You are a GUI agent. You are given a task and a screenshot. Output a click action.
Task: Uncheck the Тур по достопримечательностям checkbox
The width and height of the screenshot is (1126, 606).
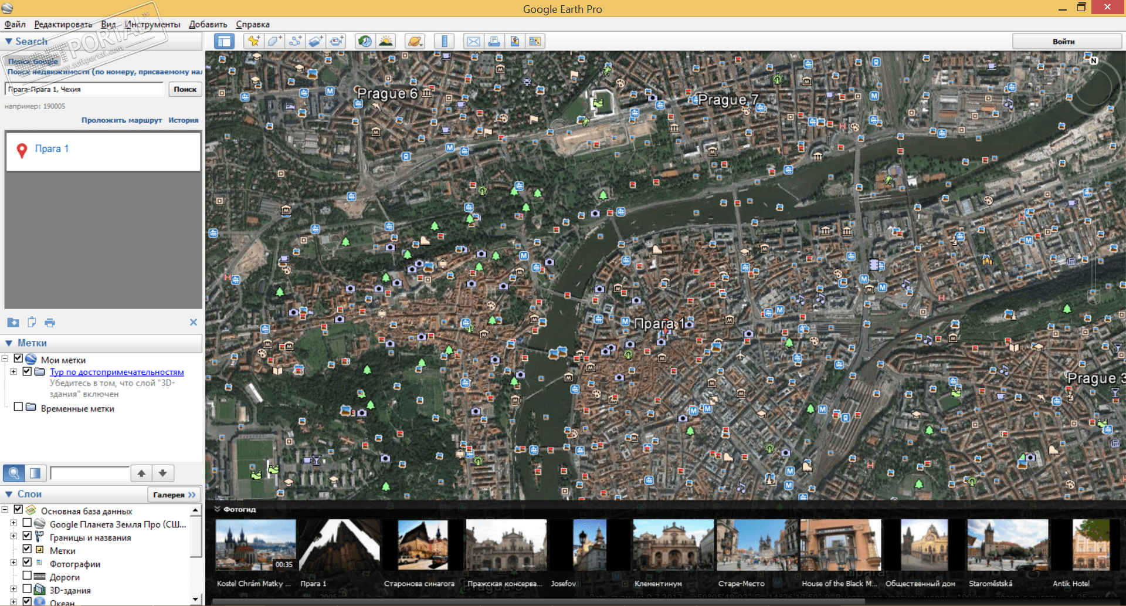tap(27, 371)
